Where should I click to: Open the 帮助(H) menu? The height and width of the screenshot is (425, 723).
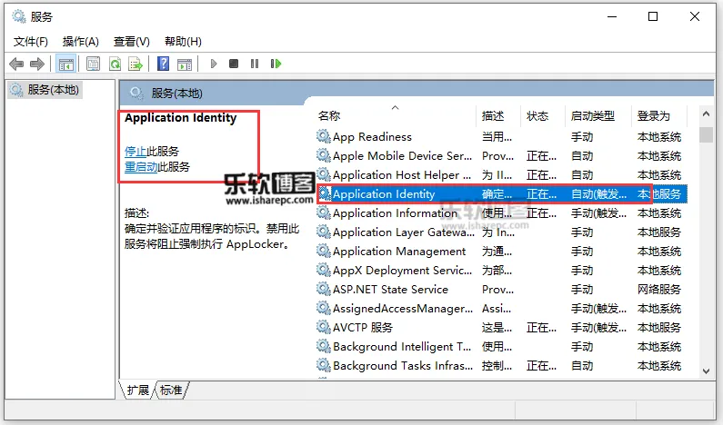point(183,42)
